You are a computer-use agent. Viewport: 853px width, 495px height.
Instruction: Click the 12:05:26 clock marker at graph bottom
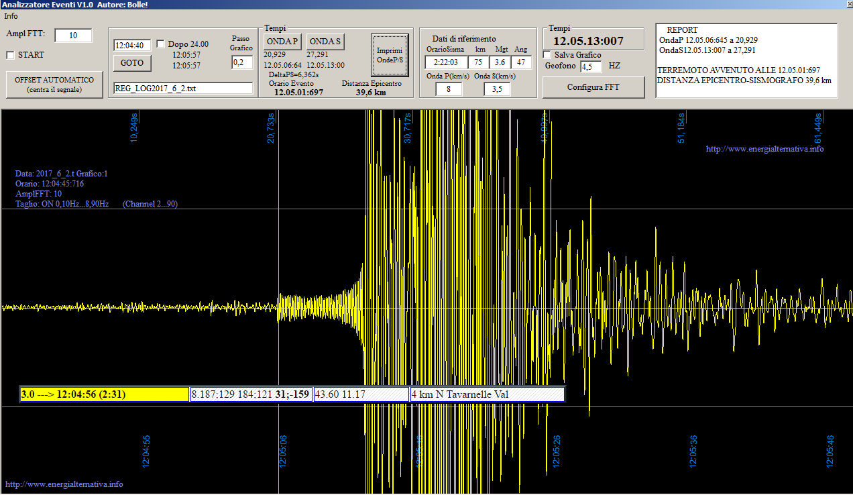click(557, 450)
